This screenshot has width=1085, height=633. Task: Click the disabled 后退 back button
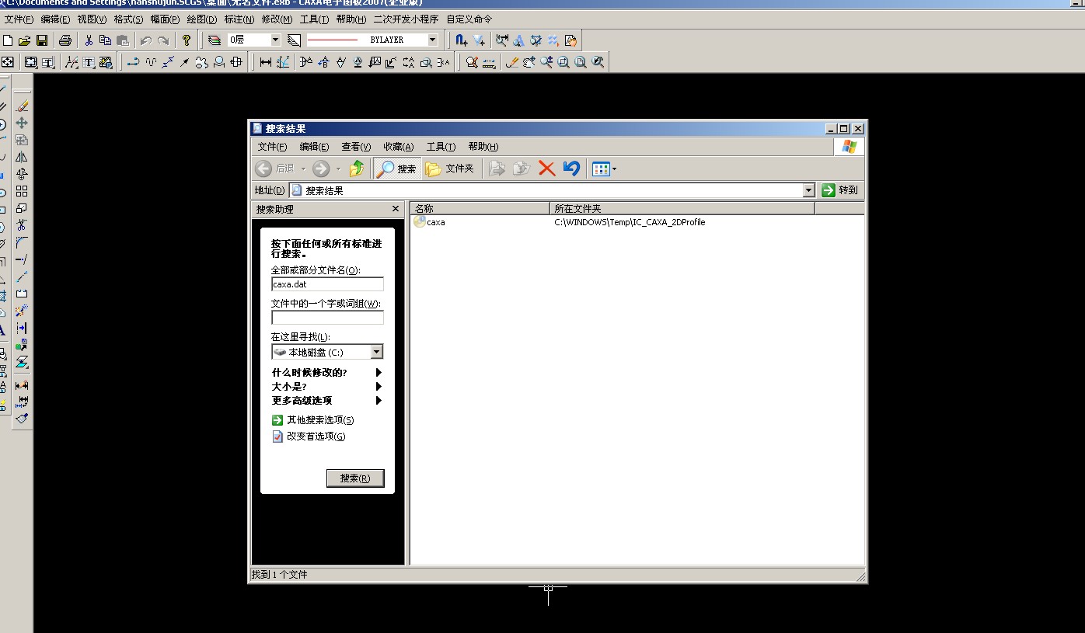pos(274,169)
